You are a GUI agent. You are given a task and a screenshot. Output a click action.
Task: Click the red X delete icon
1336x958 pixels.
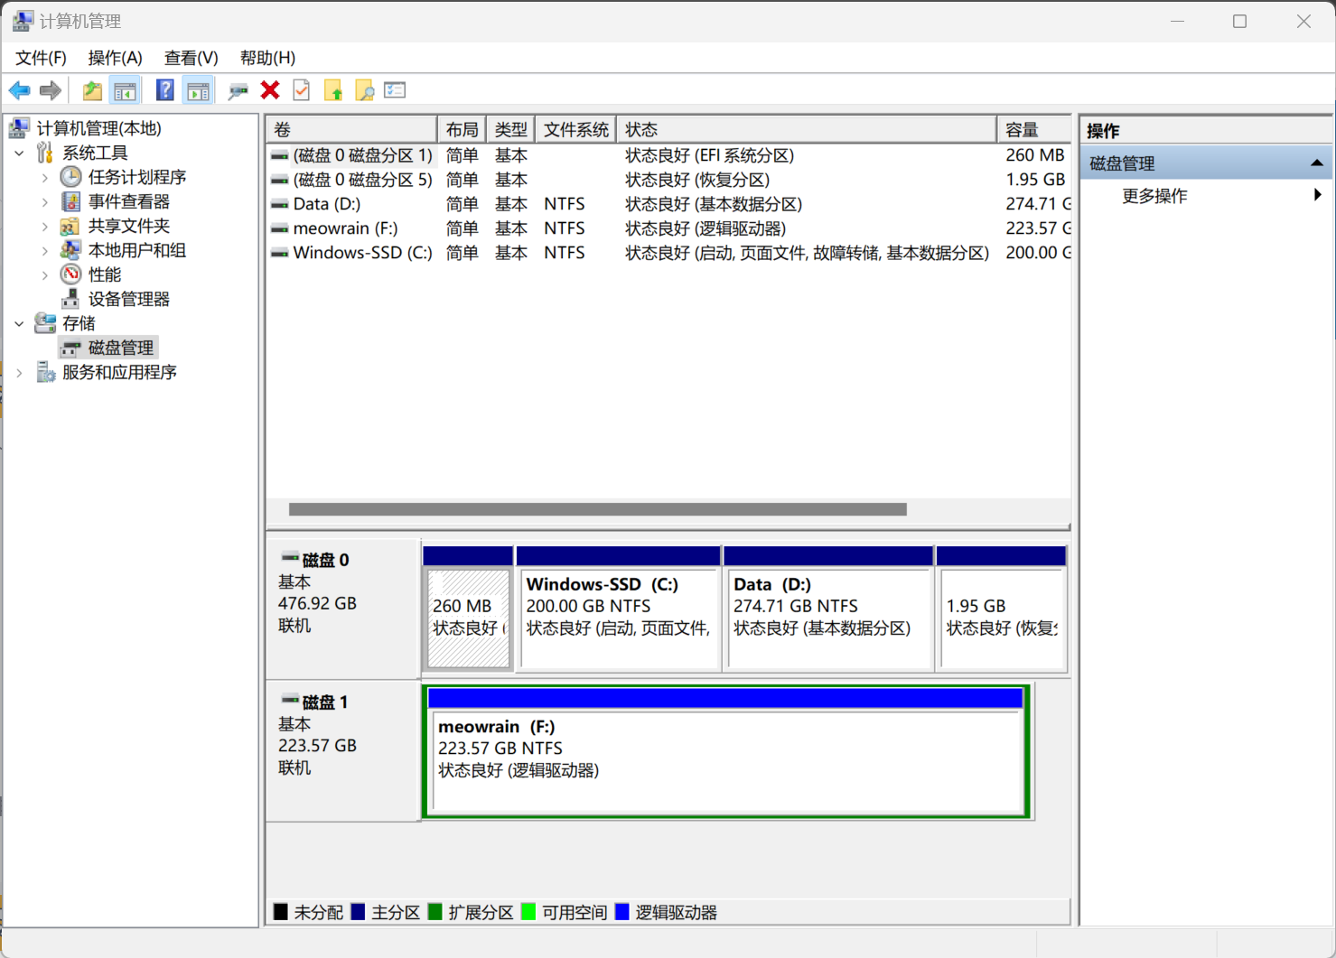tap(270, 90)
